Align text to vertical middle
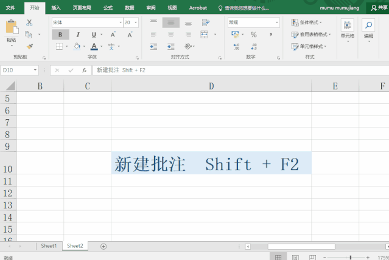Image resolution: width=389 pixels, height=260 pixels. click(171, 22)
